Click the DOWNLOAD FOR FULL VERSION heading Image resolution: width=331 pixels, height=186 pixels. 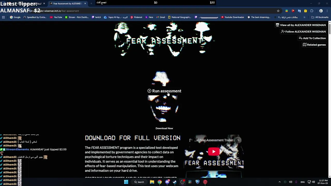click(133, 138)
